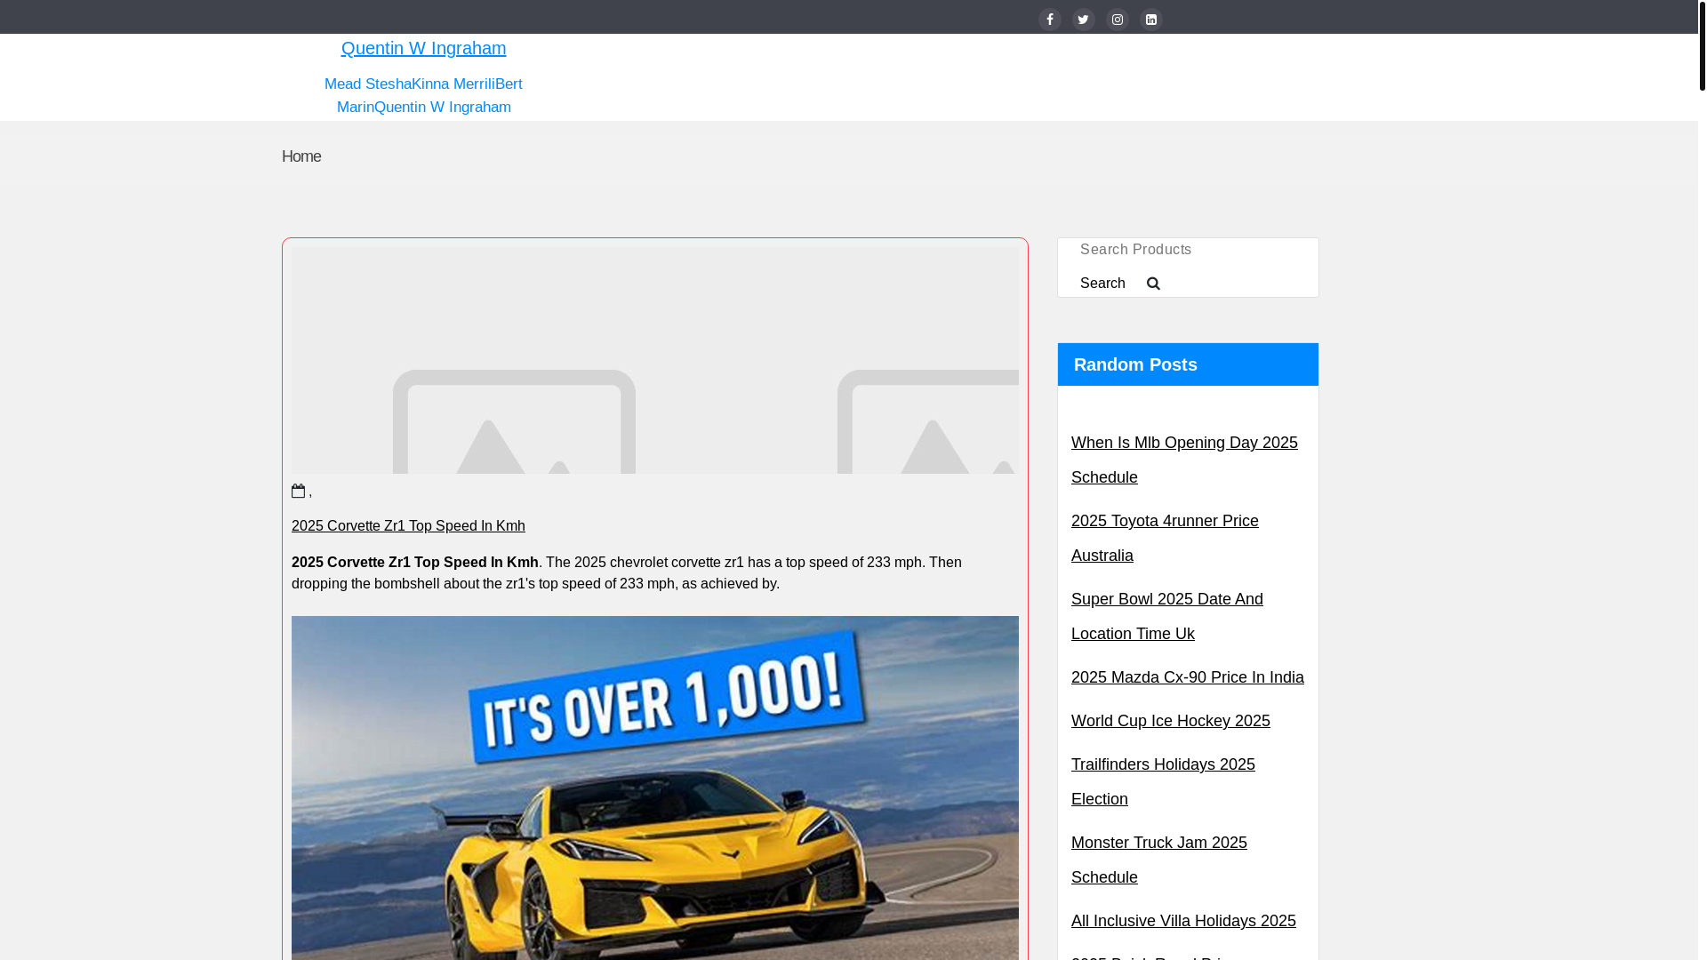This screenshot has height=960, width=1707.
Task: Click the gray placeholder header image
Action: [655, 360]
